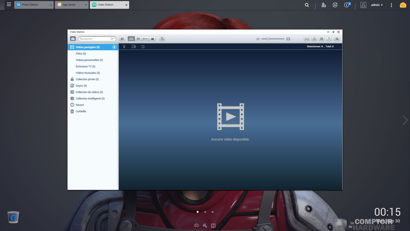The image size is (410, 231).
Task: Open the sort order dropdown icon
Action: [134, 47]
